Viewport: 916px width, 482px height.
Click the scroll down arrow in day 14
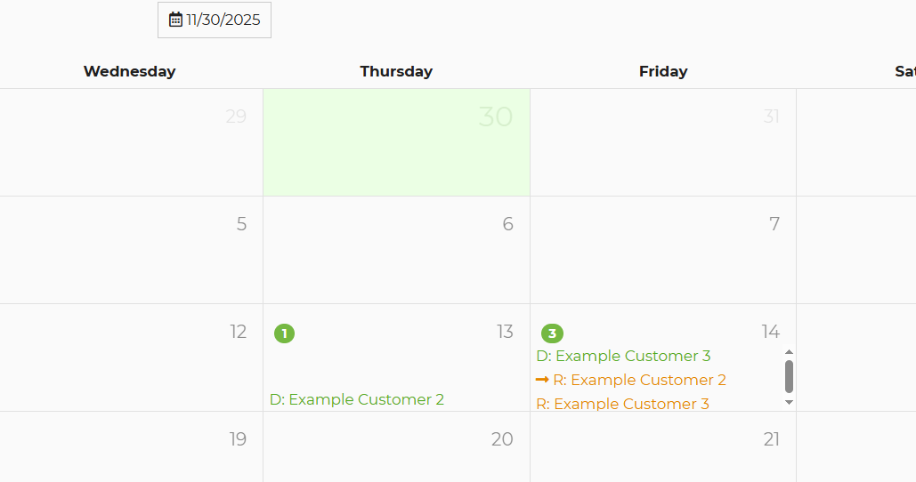click(x=789, y=403)
